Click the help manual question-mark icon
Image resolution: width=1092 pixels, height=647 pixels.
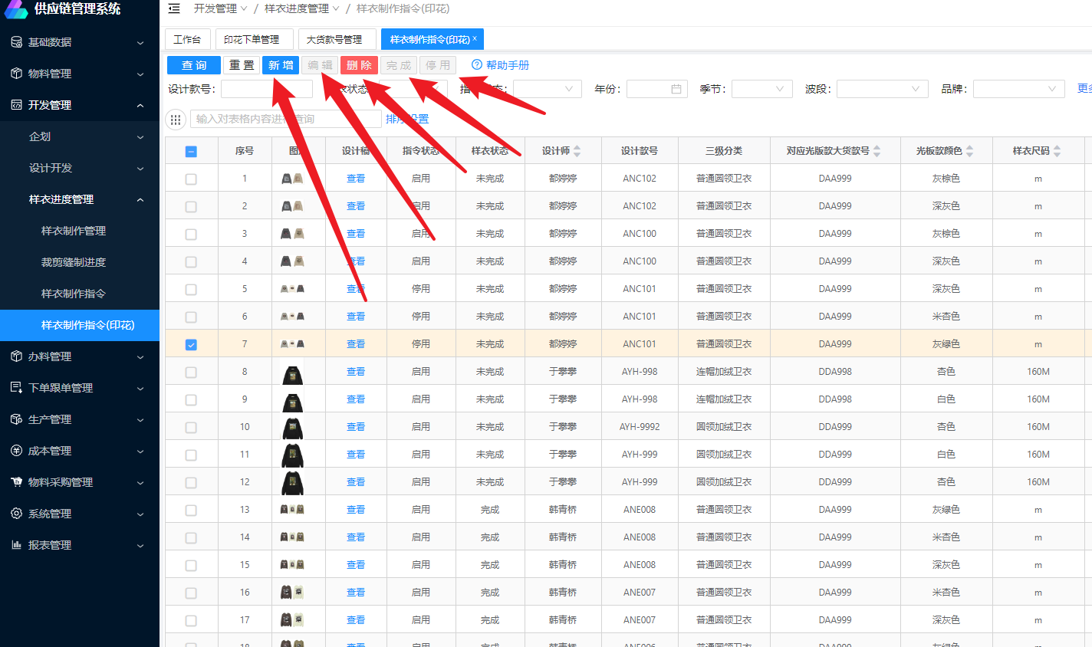477,65
